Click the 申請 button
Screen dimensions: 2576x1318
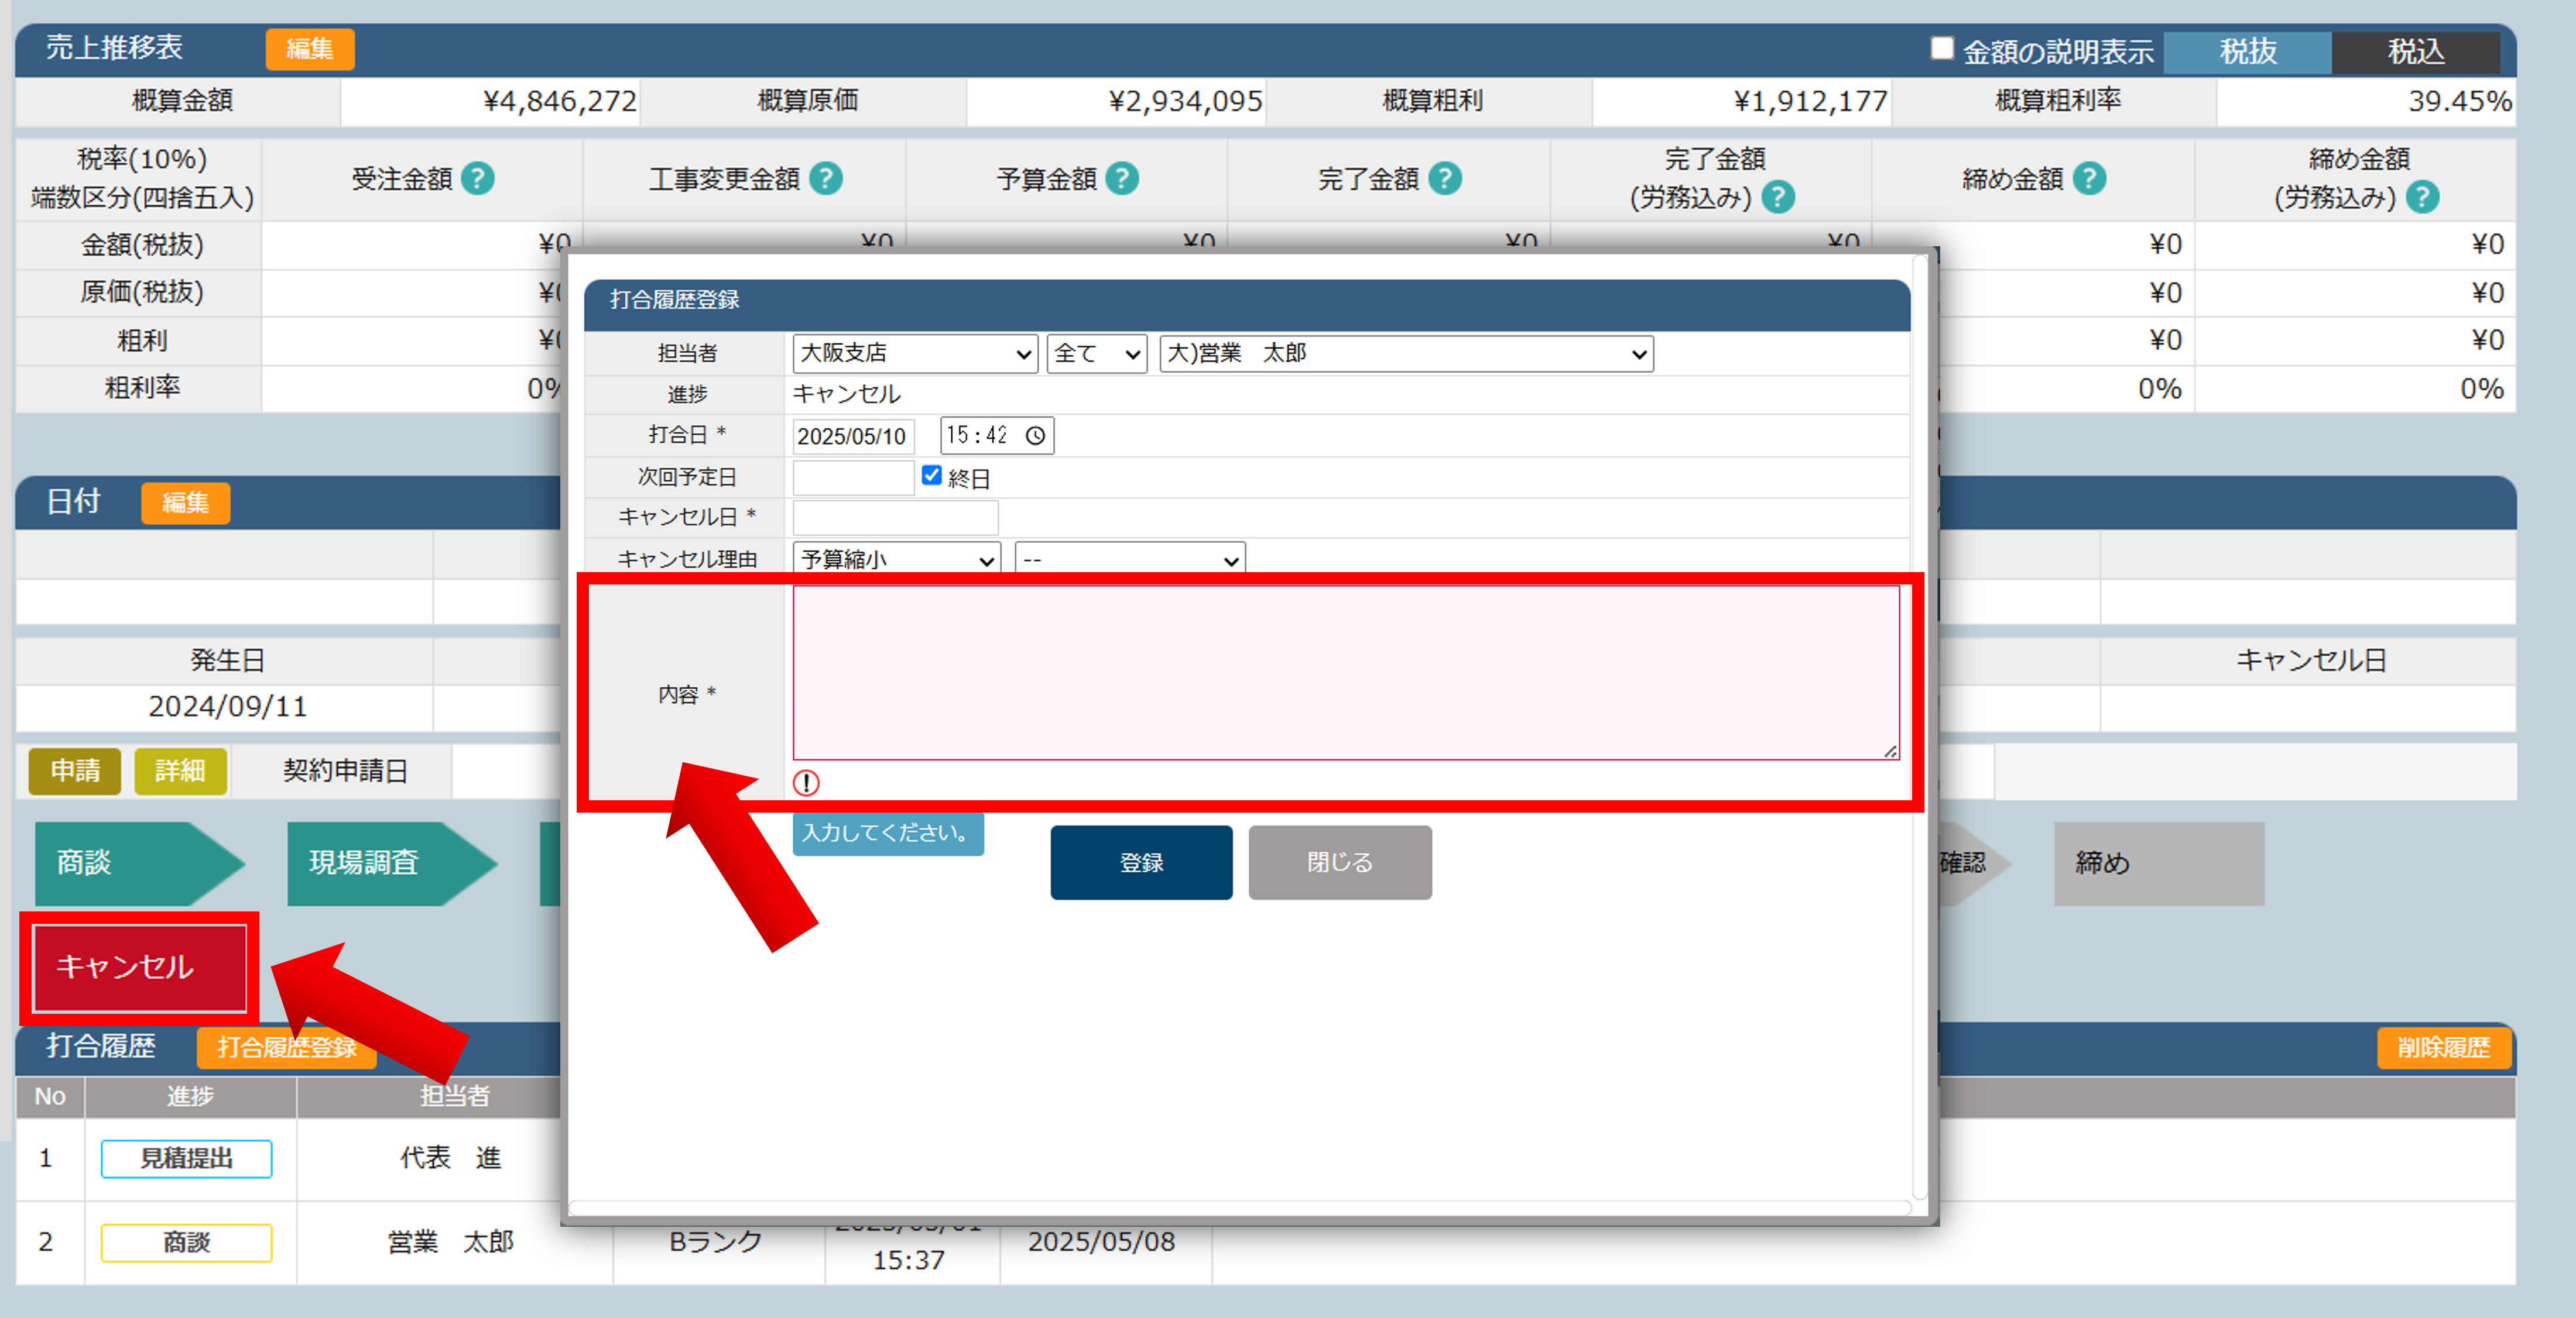point(75,772)
